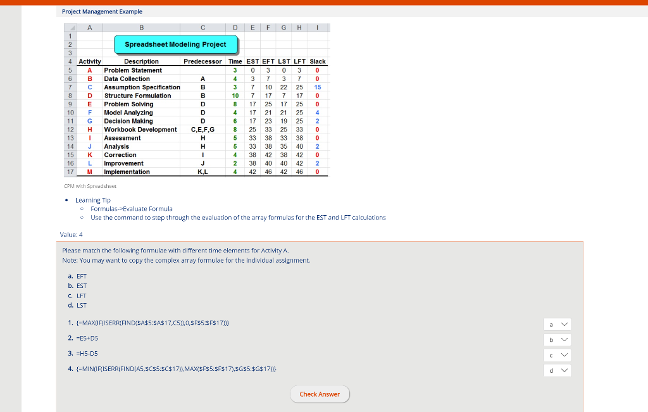Viewport: 648px width, 412px height.
Task: Click the Time value 10 for Activity D
Action: [235, 96]
